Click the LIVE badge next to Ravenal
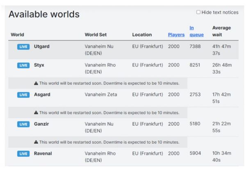The width and height of the screenshot is (246, 169). coord(23,153)
